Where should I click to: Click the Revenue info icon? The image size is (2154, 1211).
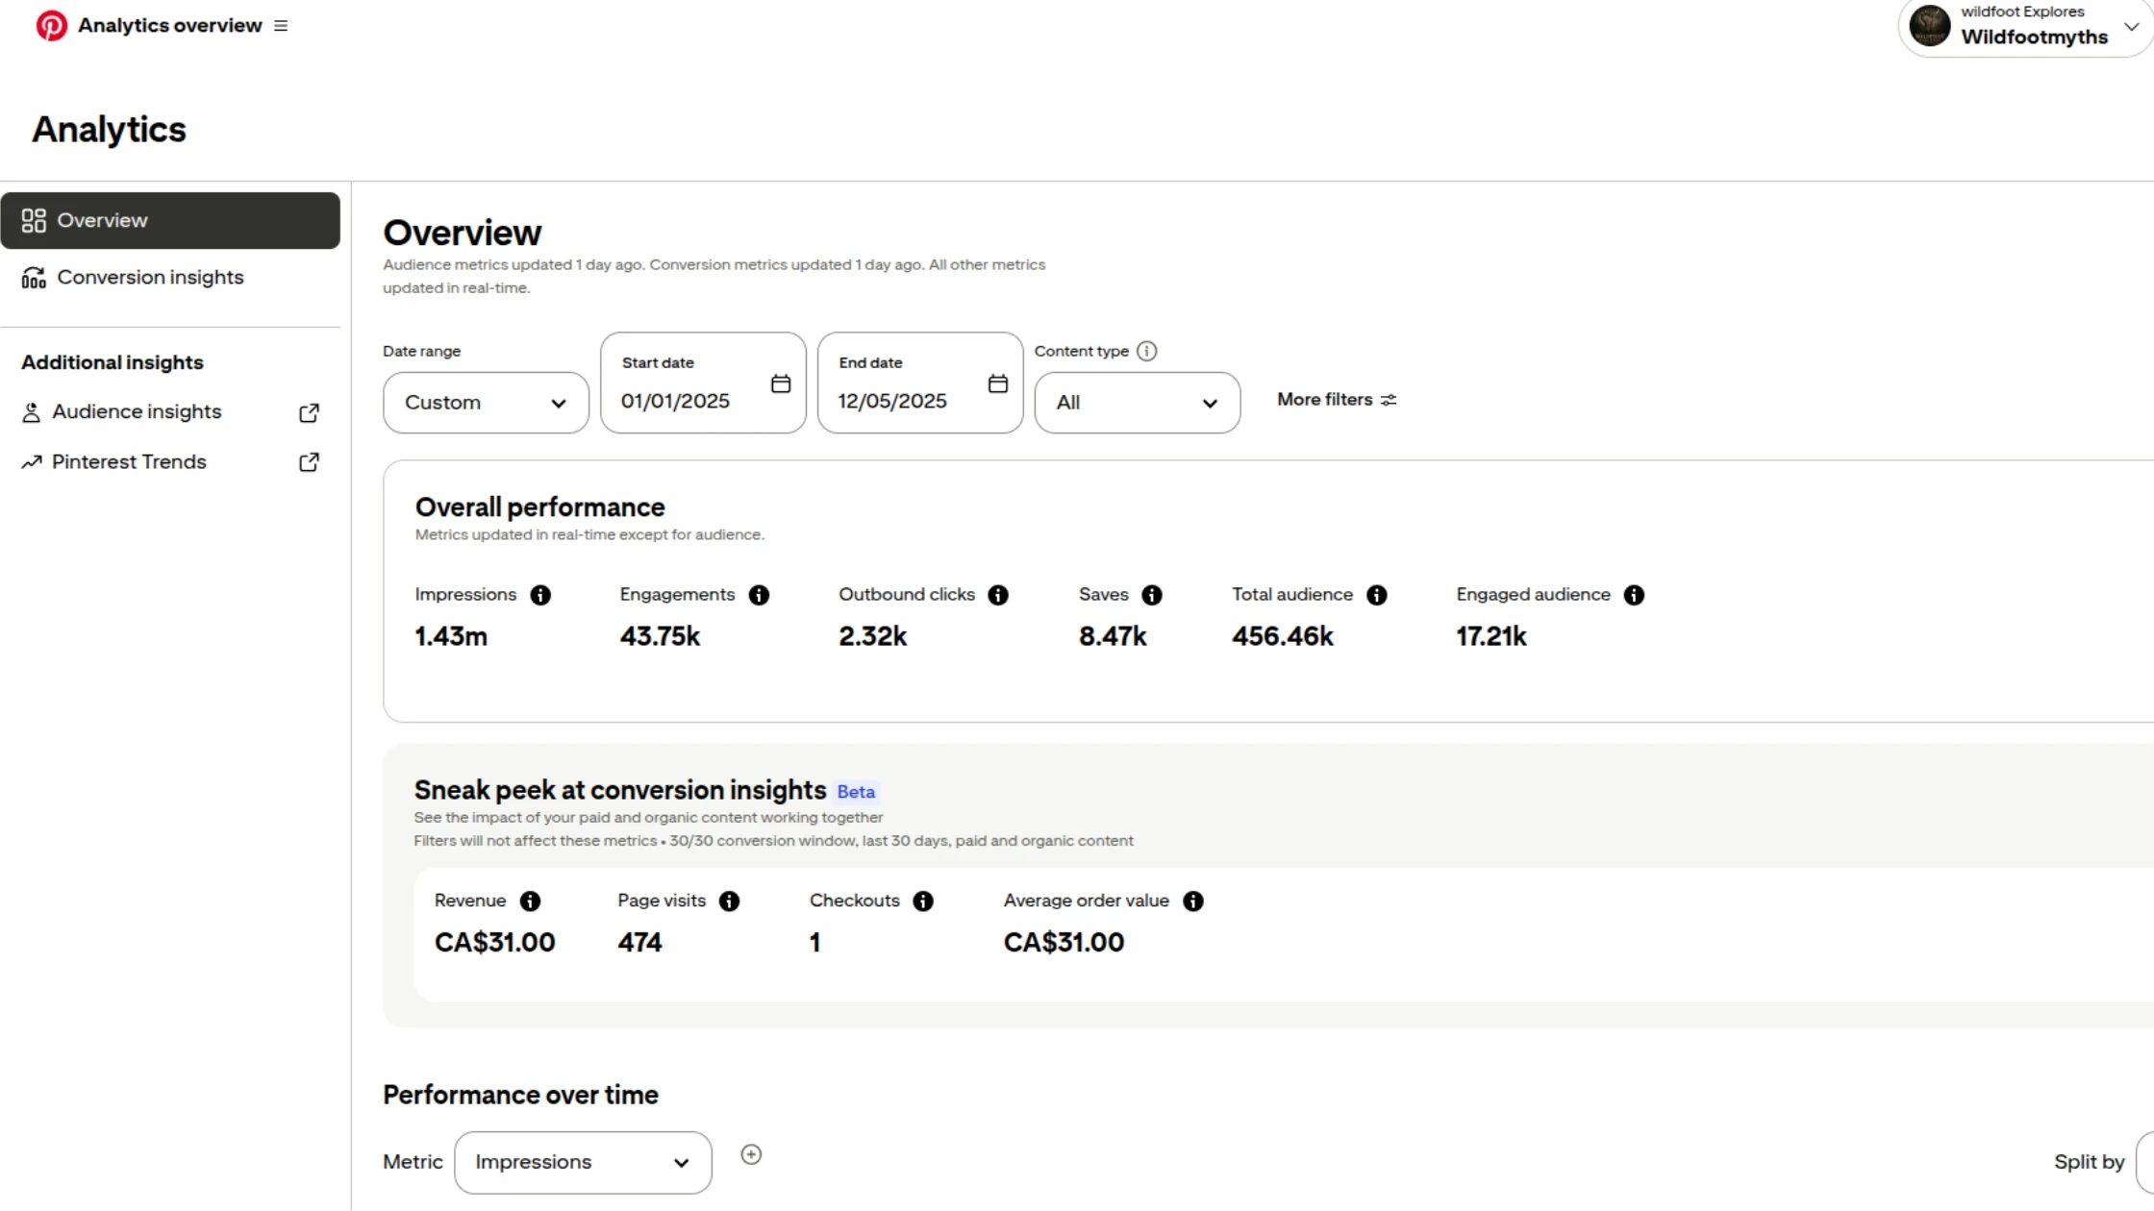[x=530, y=901]
